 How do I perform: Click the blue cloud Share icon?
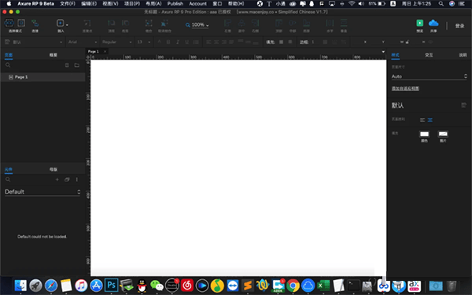click(x=433, y=23)
